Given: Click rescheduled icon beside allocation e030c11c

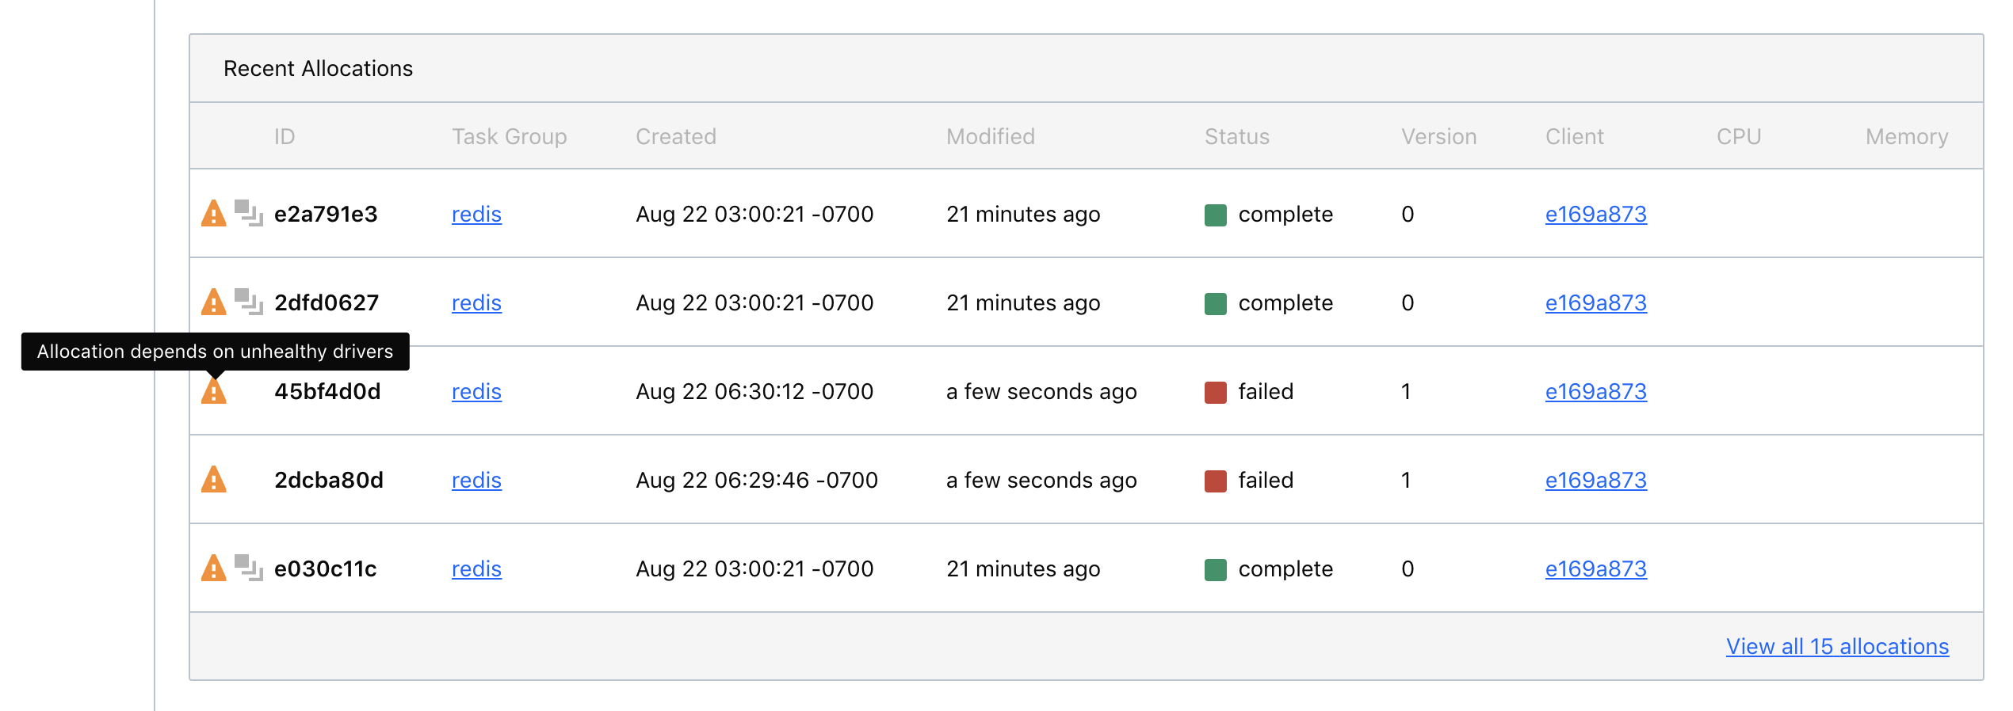Looking at the screenshot, I should [248, 568].
